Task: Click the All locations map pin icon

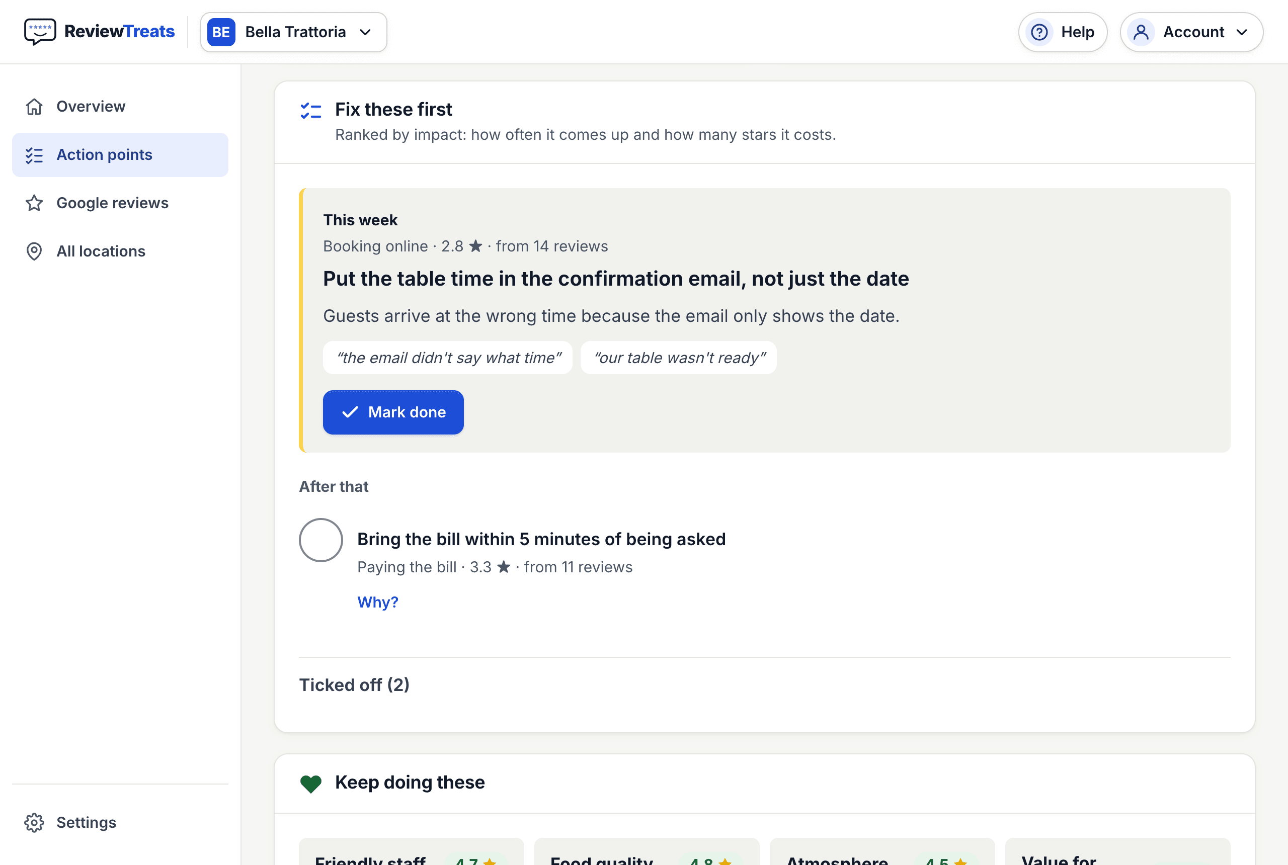Action: tap(34, 251)
